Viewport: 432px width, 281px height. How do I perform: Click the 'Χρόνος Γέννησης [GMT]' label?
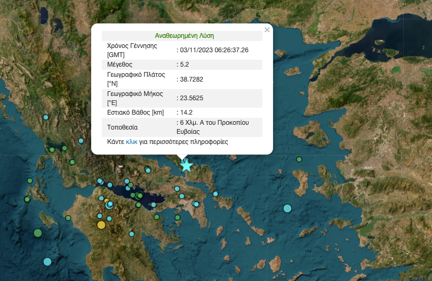coord(132,50)
